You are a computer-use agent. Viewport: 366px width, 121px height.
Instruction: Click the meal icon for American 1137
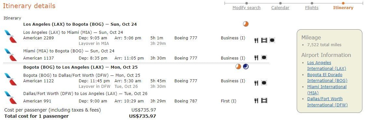click(256, 58)
